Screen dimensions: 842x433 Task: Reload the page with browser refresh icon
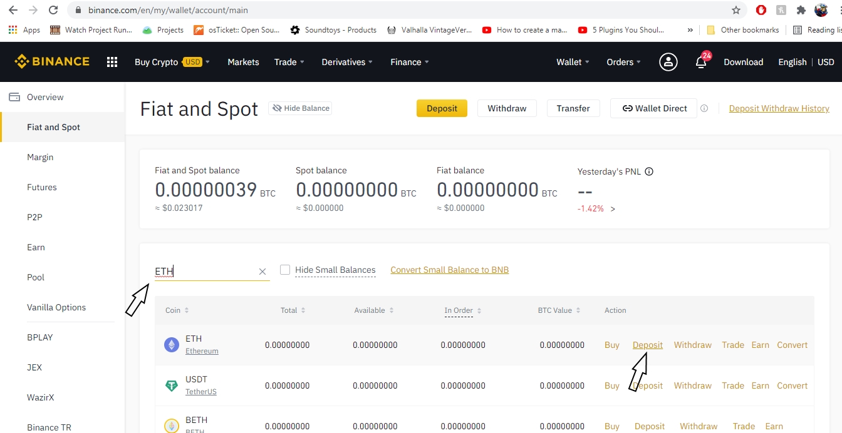[53, 10]
